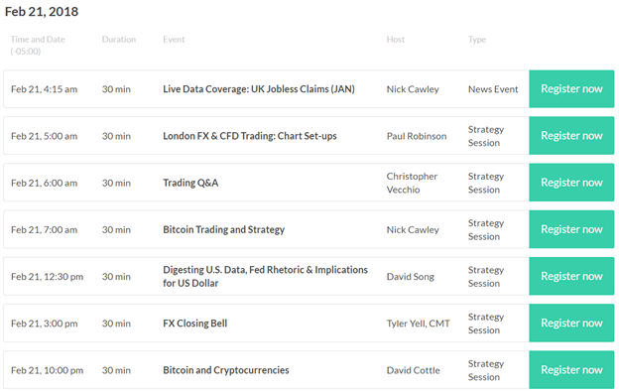Open Digesting U.S. Data, Fed Rhetoric event

(265, 276)
